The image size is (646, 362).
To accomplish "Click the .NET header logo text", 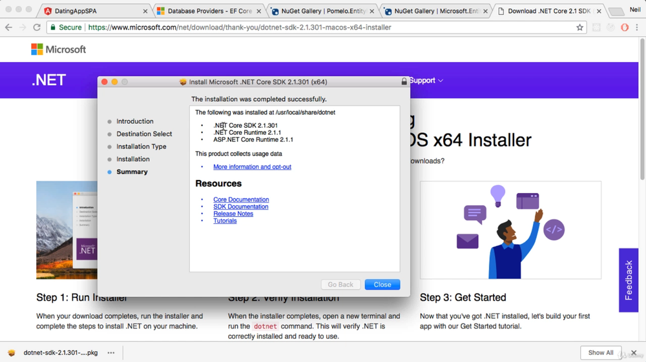I will [x=48, y=80].
